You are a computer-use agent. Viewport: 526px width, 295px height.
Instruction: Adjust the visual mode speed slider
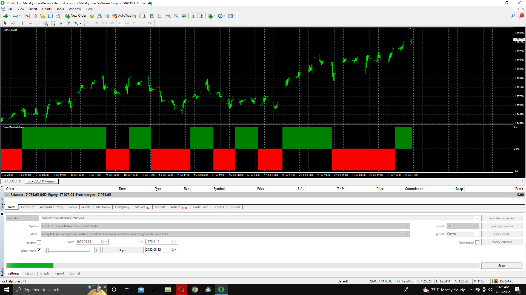point(47,250)
